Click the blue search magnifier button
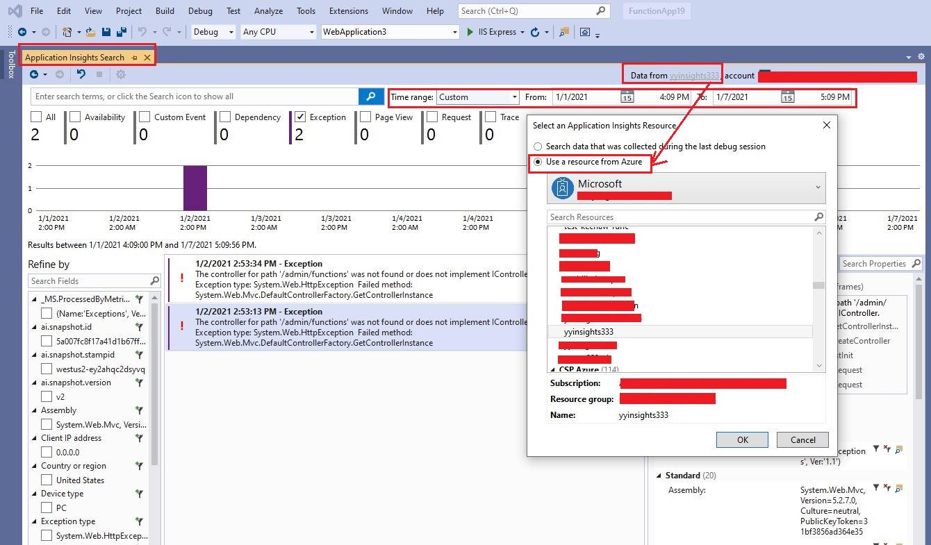The image size is (931, 545). point(371,97)
